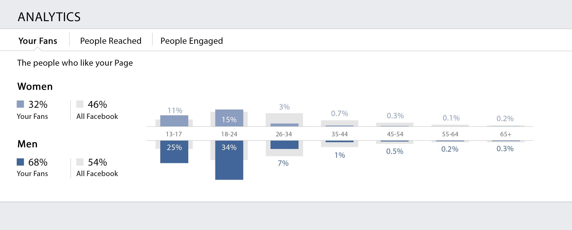Select the Your Fans tab
572x230 pixels.
point(38,41)
